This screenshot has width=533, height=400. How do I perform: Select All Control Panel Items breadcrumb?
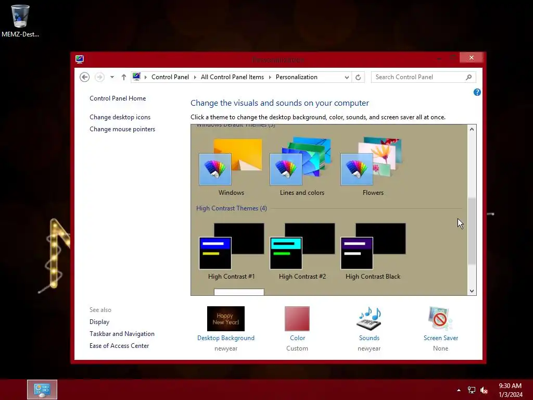232,77
